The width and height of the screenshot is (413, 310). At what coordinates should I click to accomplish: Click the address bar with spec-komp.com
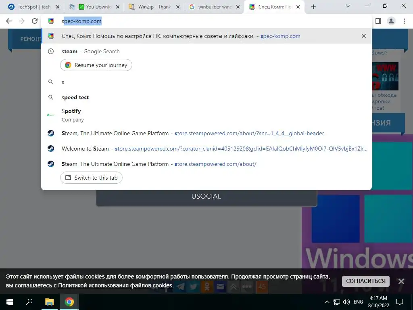tap(206, 21)
